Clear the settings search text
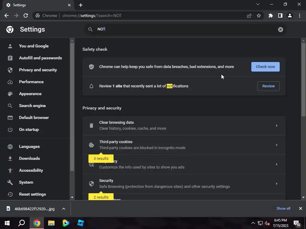The width and height of the screenshot is (306, 229). click(x=280, y=30)
